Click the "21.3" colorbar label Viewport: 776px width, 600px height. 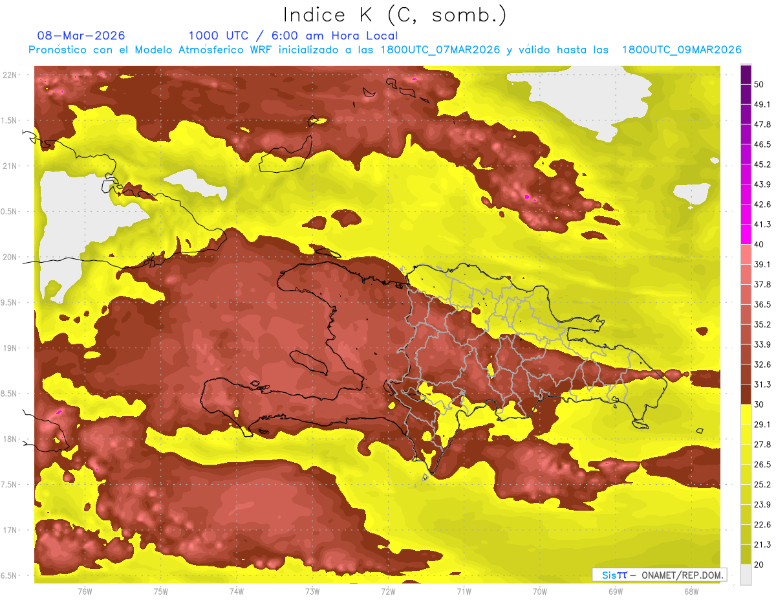pos(762,544)
